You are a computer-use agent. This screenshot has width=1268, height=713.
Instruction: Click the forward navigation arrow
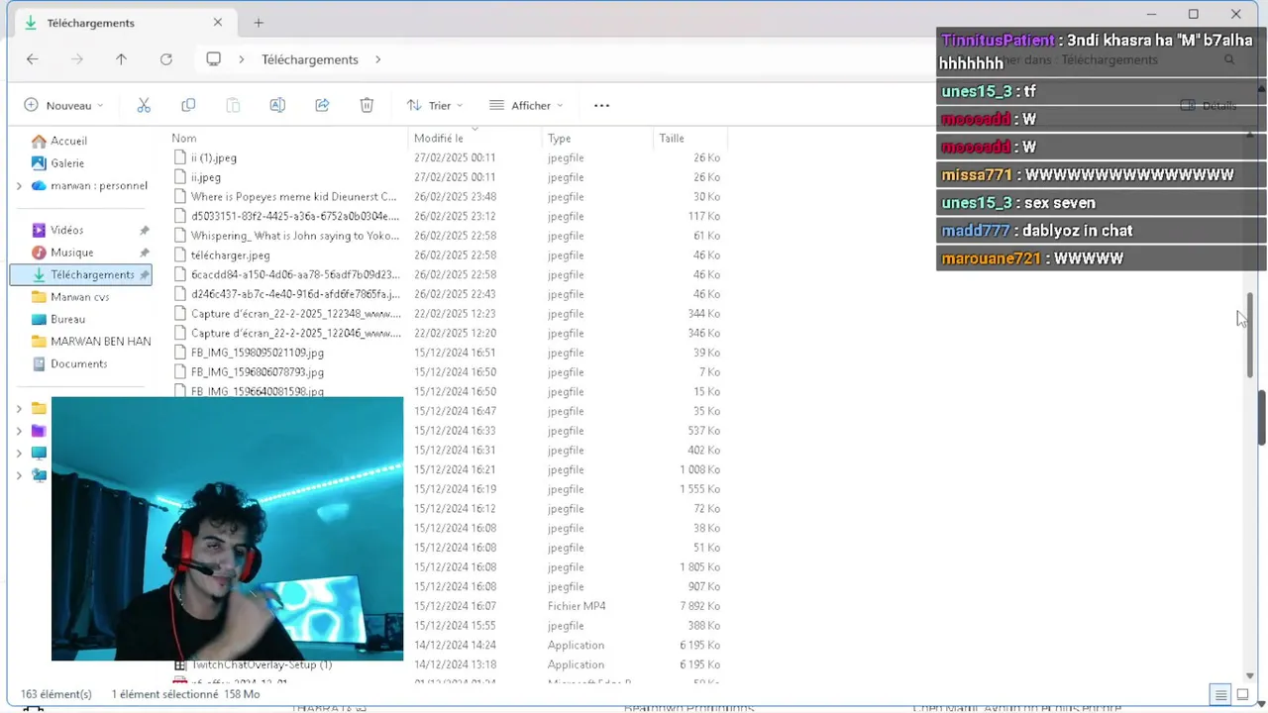77,59
